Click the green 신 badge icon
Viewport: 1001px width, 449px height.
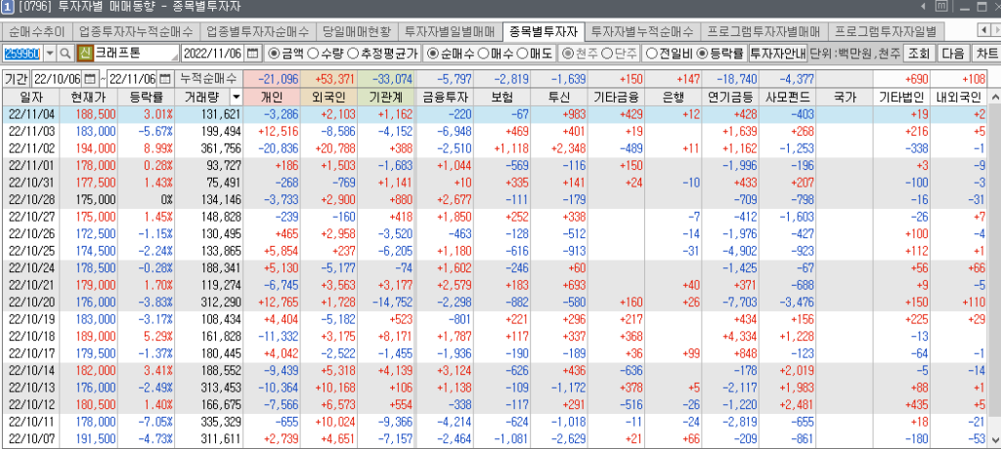[84, 53]
